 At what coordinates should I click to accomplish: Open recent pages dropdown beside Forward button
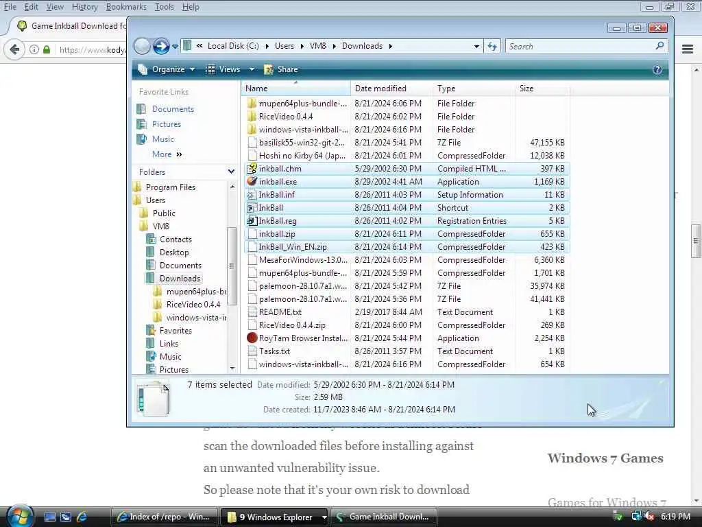(175, 47)
